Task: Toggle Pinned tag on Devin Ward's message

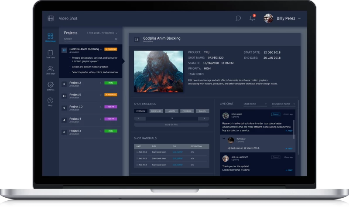Action: (x=276, y=114)
